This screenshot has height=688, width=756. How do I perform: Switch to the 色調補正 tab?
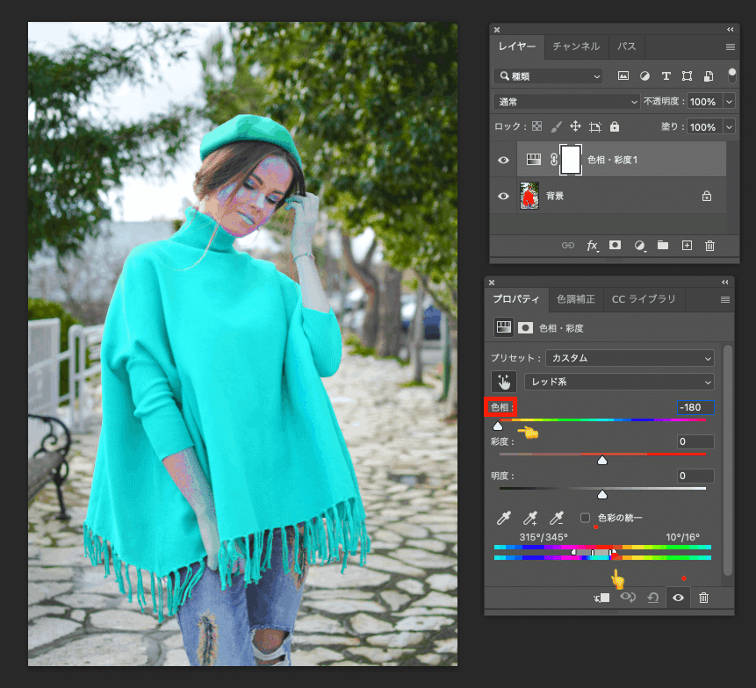[x=575, y=299]
